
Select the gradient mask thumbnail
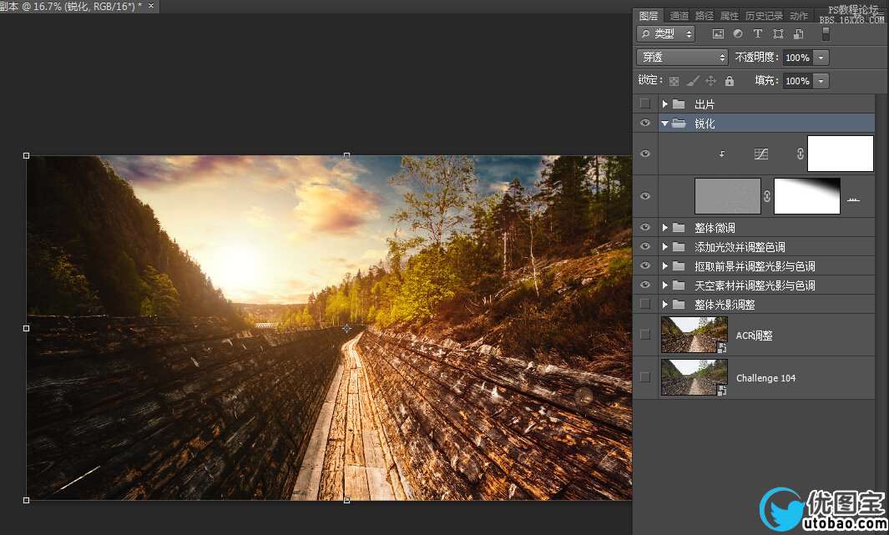click(807, 196)
